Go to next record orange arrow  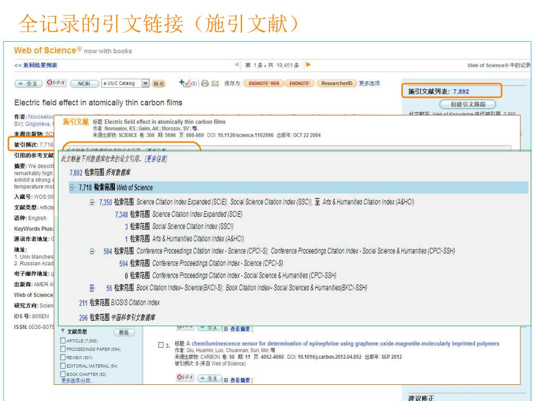pyautogui.click(x=308, y=64)
